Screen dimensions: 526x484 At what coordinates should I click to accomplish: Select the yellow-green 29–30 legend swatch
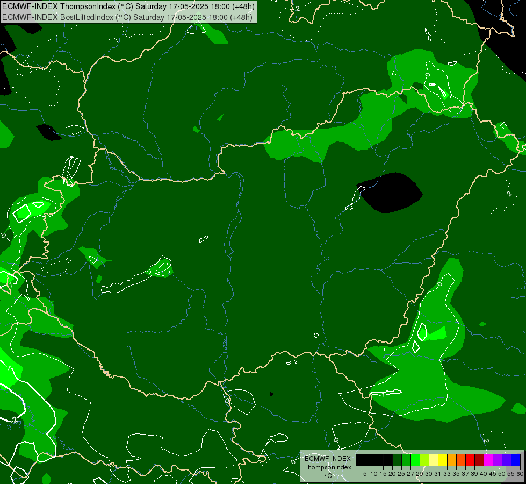pyautogui.click(x=424, y=460)
